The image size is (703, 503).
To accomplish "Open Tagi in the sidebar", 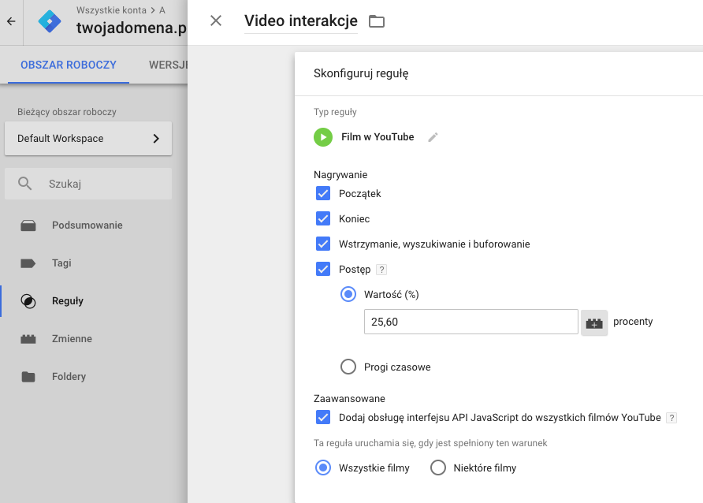I will point(61,263).
